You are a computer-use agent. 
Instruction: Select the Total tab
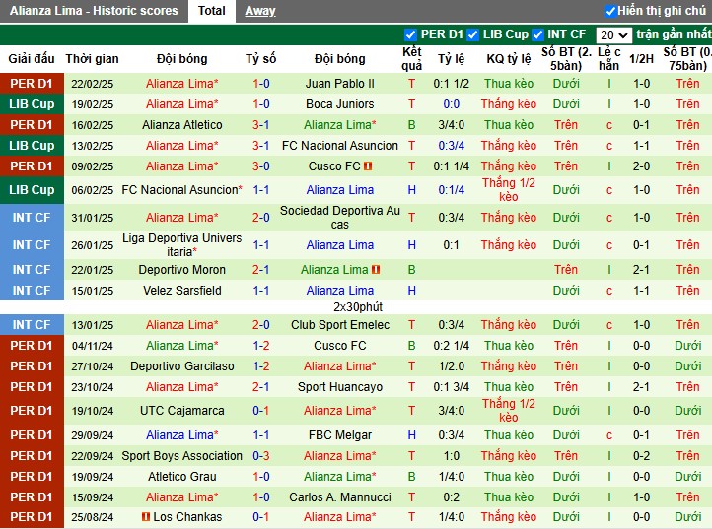pos(212,11)
